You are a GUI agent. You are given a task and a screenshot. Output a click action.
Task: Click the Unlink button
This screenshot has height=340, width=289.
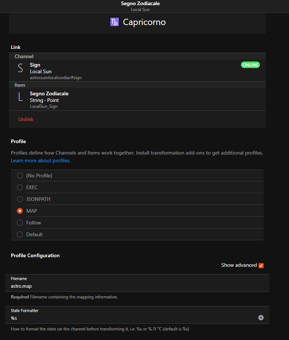pos(26,119)
